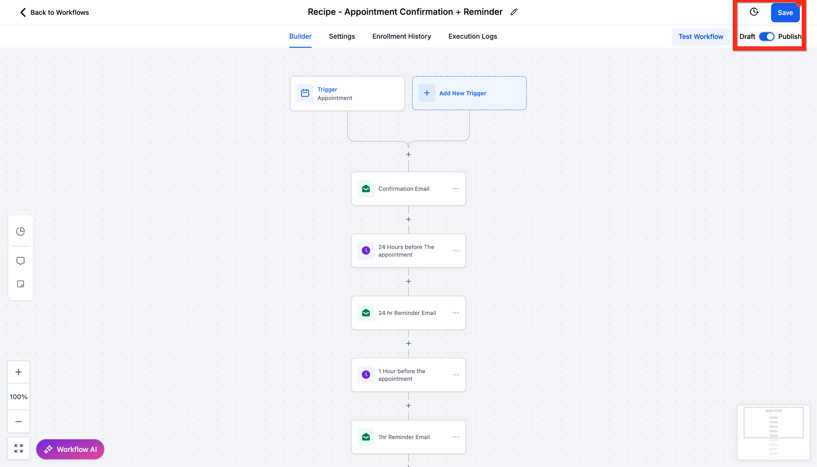Click the plus node below the trigger
The height and width of the screenshot is (467, 817).
pyautogui.click(x=408, y=154)
